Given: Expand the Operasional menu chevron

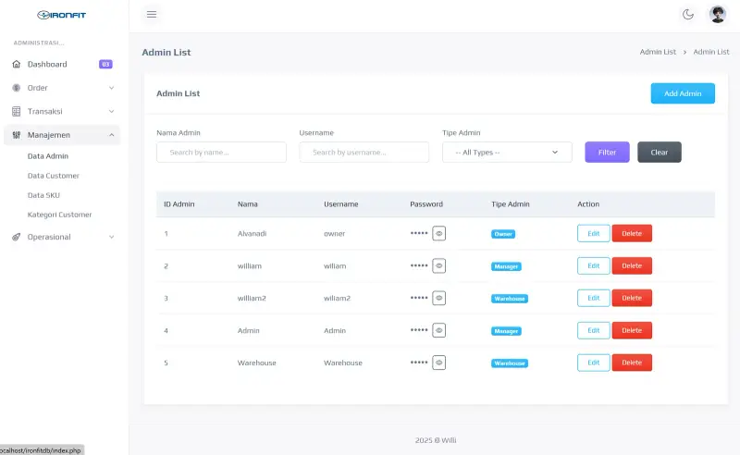Looking at the screenshot, I should tap(111, 237).
